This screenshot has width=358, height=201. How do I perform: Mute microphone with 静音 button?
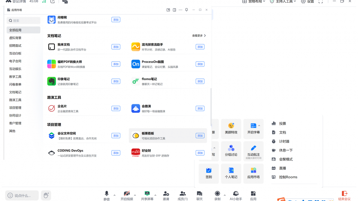(107, 196)
